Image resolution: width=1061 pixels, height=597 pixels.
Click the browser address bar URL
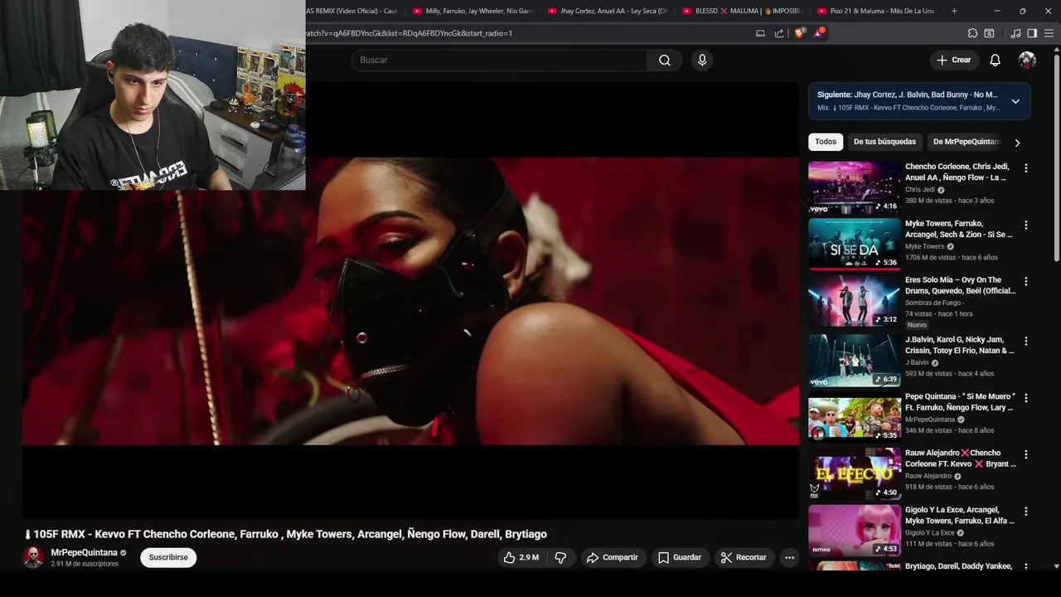pos(409,33)
